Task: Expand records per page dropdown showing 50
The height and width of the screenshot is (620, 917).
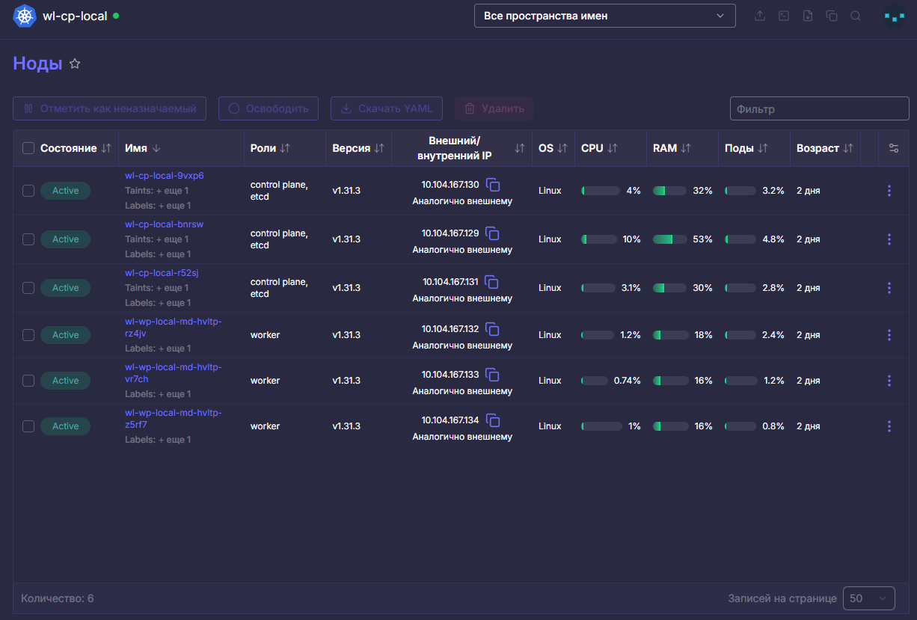Action: pyautogui.click(x=869, y=598)
